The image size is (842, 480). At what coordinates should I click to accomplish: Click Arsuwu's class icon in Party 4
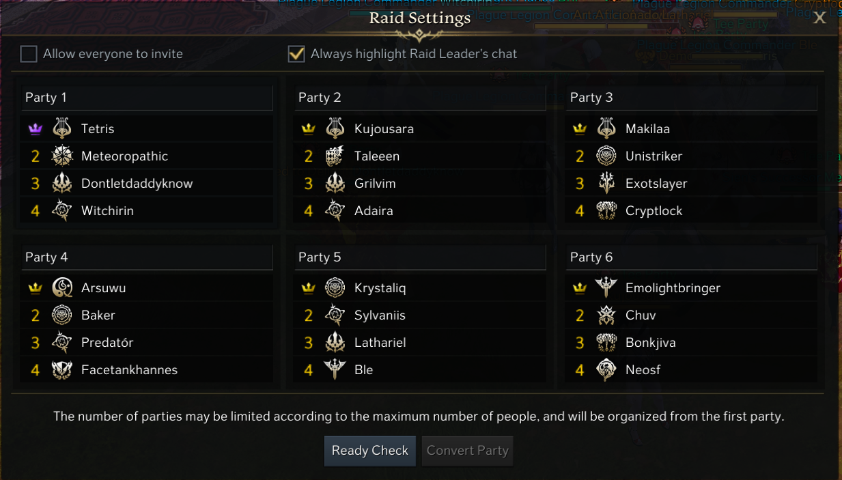(x=62, y=287)
